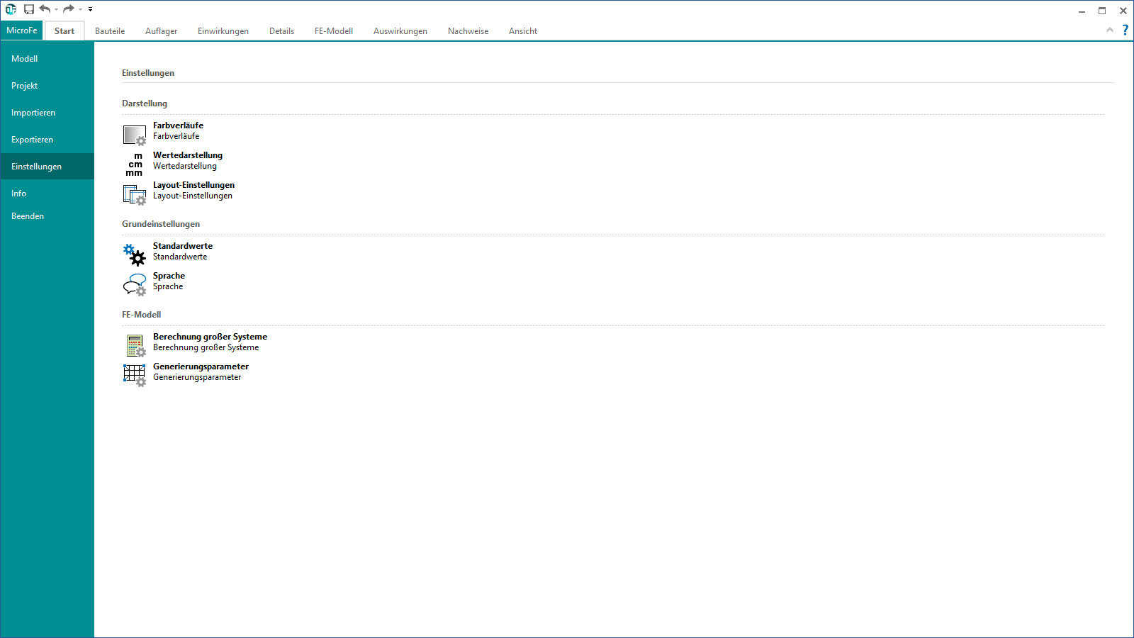Click the Berechnung großer Systeme calculator icon
This screenshot has height=638, width=1134.
(x=135, y=345)
